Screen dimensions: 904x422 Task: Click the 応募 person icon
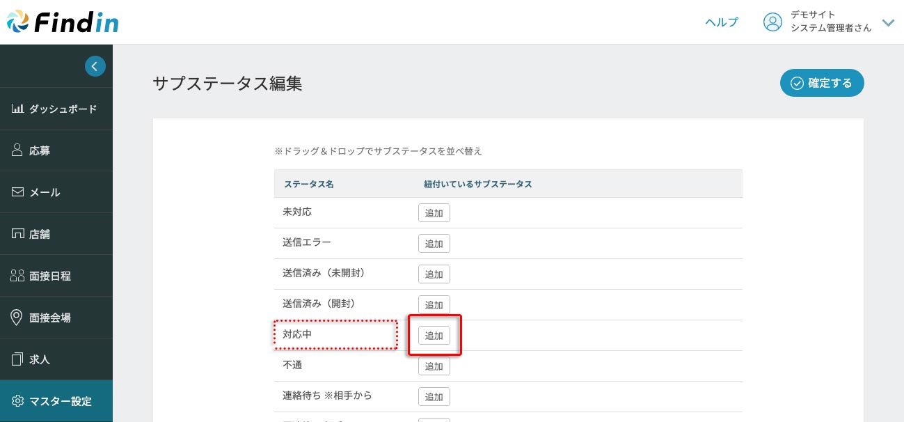pos(18,150)
